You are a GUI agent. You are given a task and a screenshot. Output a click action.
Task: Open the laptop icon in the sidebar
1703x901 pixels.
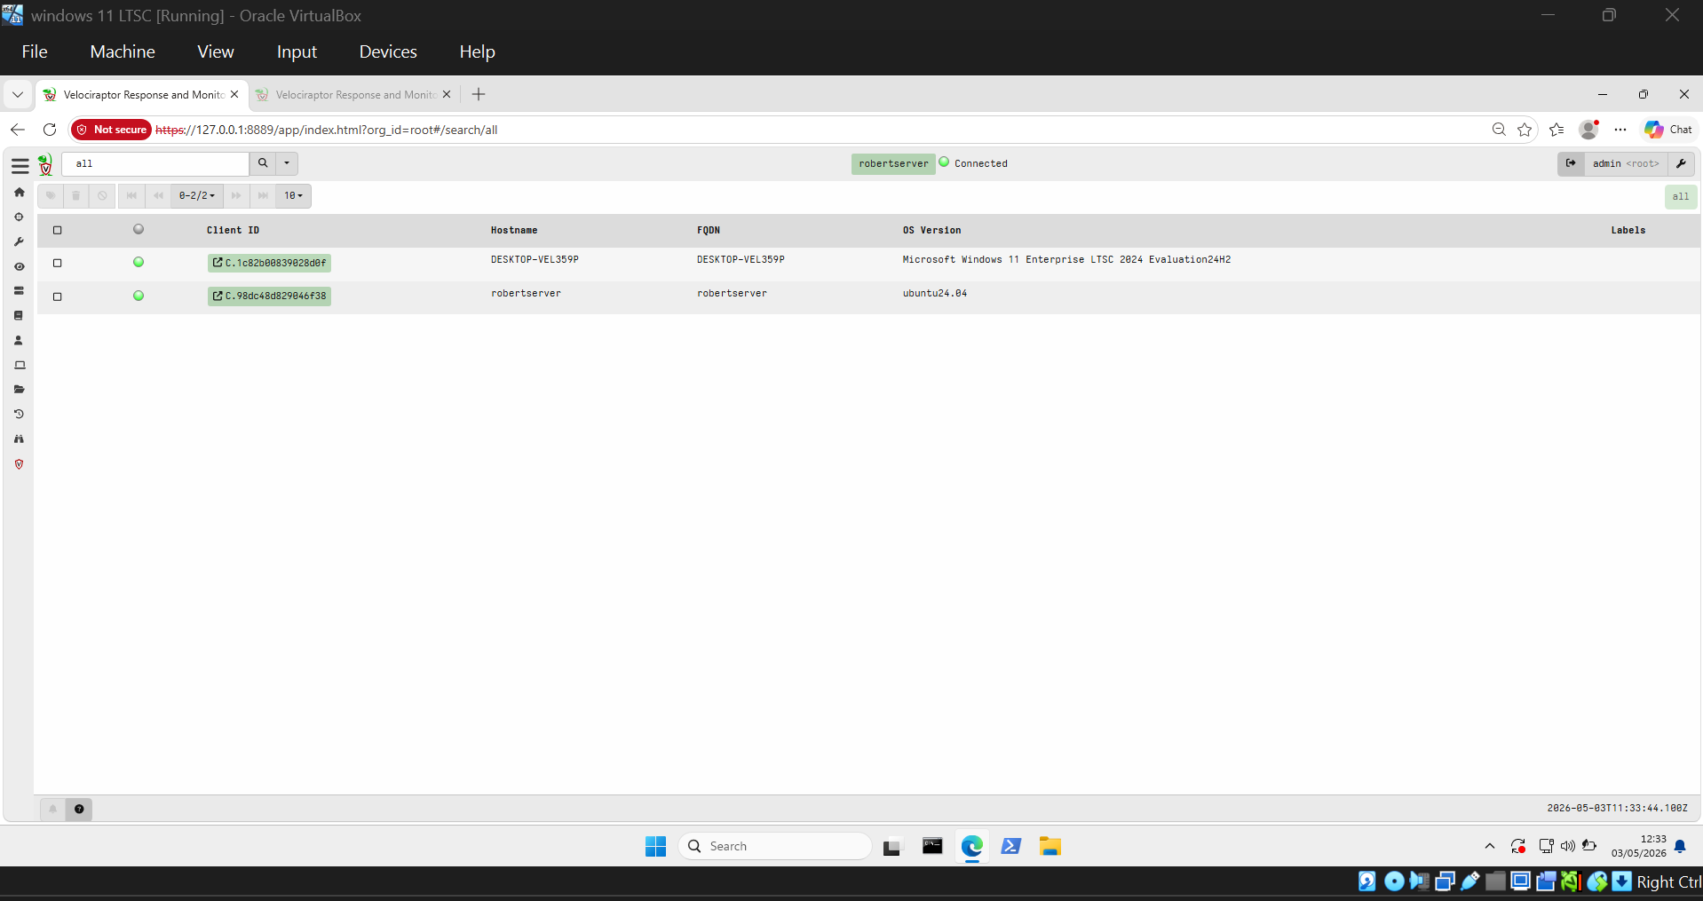point(19,365)
